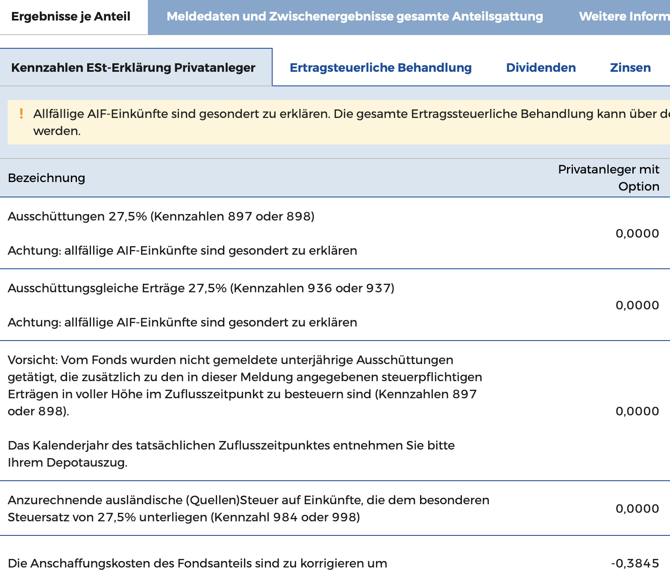Switch to the Dividenden sub-tab

pos(541,68)
